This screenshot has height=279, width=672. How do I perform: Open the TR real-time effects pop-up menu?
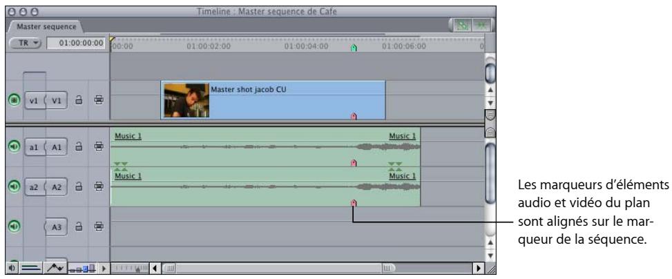point(25,44)
